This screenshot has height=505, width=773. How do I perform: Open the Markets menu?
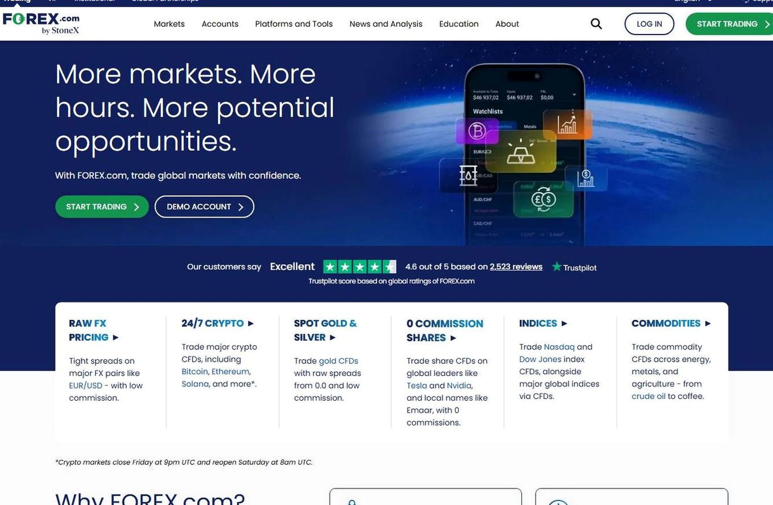(x=169, y=24)
